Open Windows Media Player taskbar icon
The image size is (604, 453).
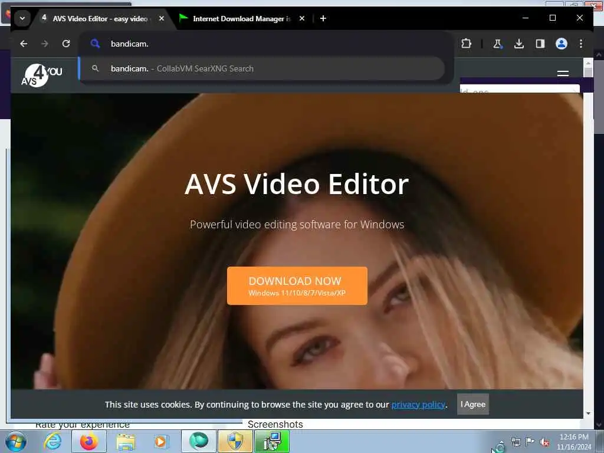coord(160,442)
